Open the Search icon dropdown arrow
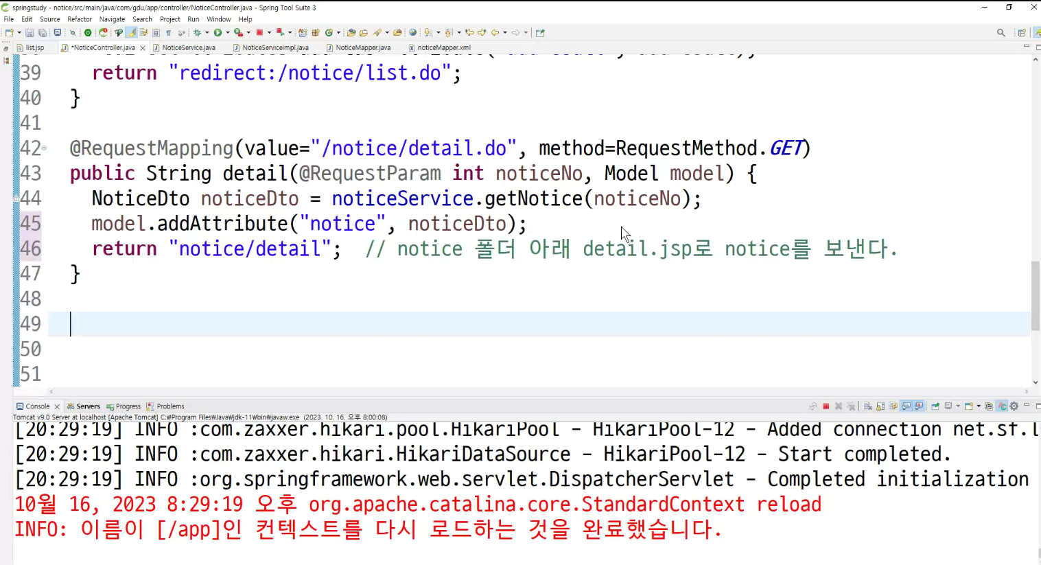 point(387,32)
